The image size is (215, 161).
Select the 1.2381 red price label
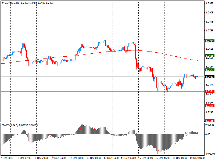(x=210, y=92)
